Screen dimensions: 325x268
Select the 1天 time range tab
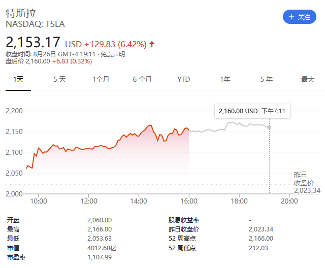[x=18, y=79]
